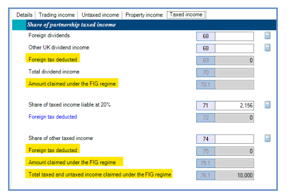The height and width of the screenshot is (196, 291).
Task: Click the 'Other UK dividend income' label
Action: (x=59, y=48)
